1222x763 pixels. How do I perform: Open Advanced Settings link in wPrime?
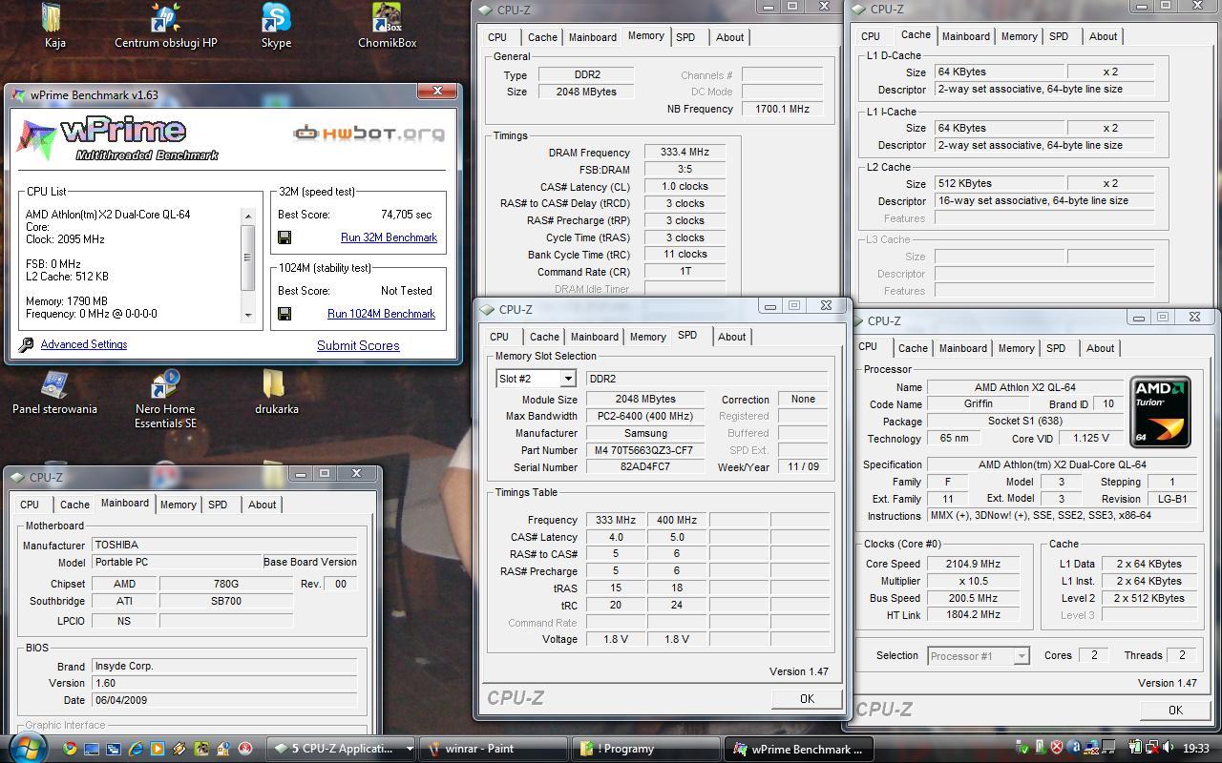pos(84,344)
